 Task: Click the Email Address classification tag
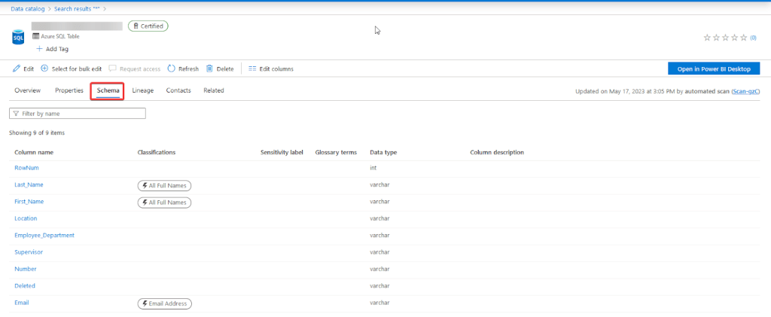[x=164, y=303]
